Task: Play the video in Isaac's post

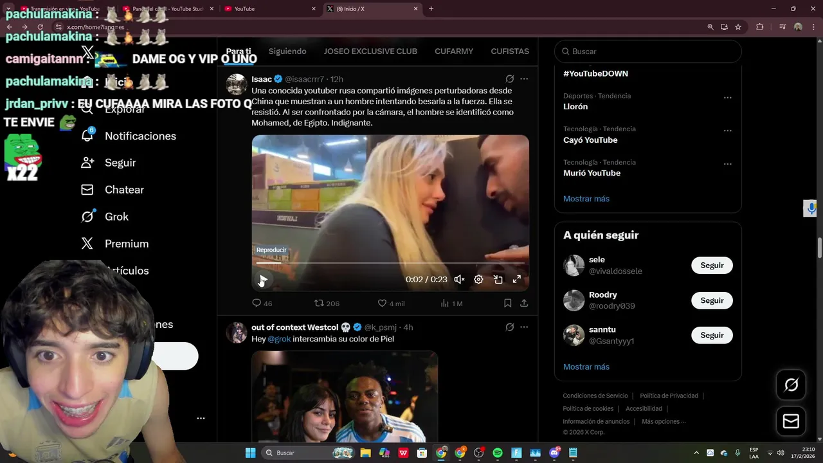Action: click(262, 280)
